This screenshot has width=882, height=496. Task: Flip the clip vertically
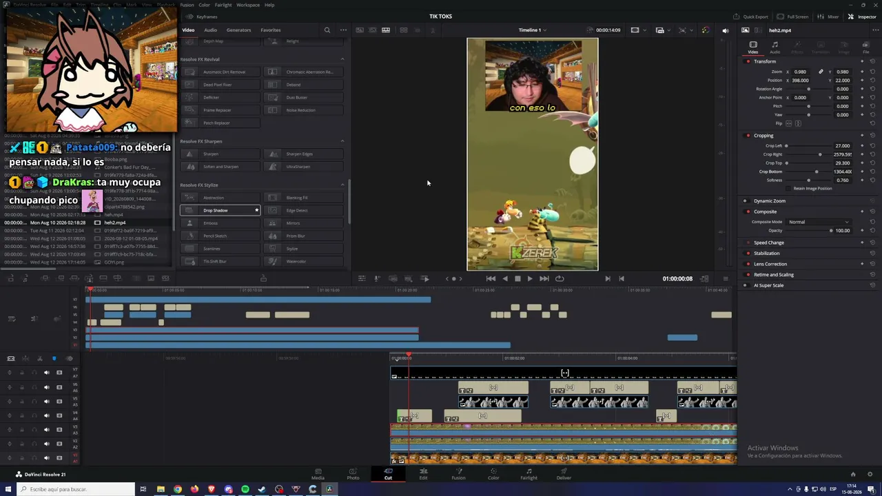[x=798, y=123]
